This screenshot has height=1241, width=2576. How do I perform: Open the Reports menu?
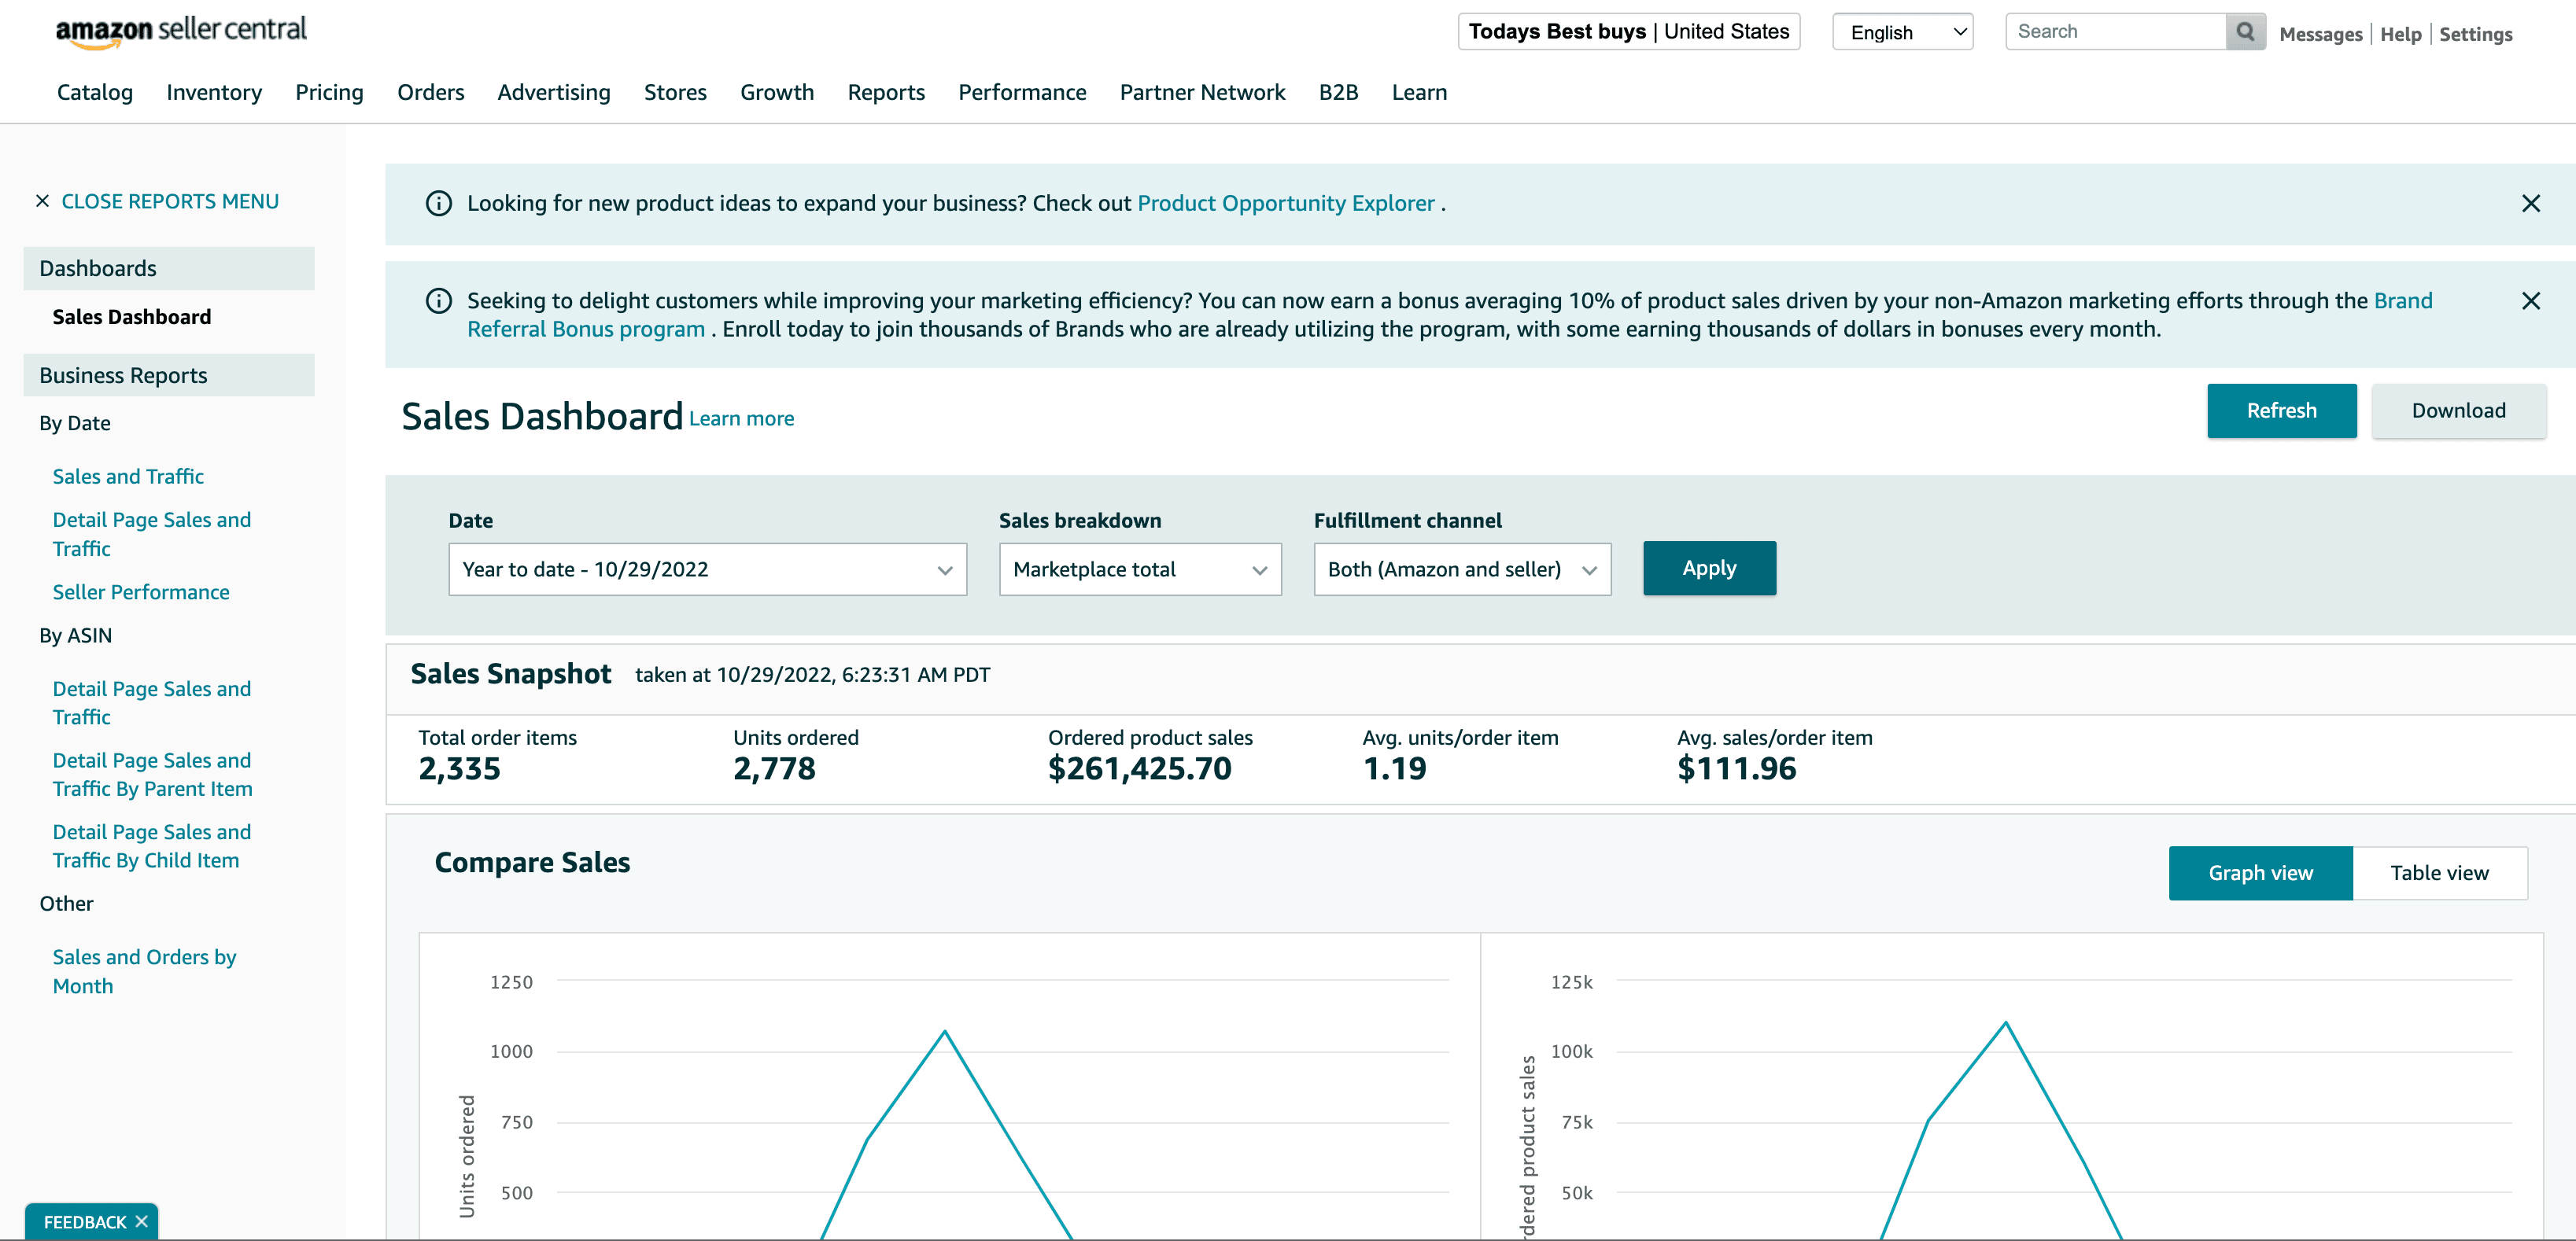pos(886,92)
